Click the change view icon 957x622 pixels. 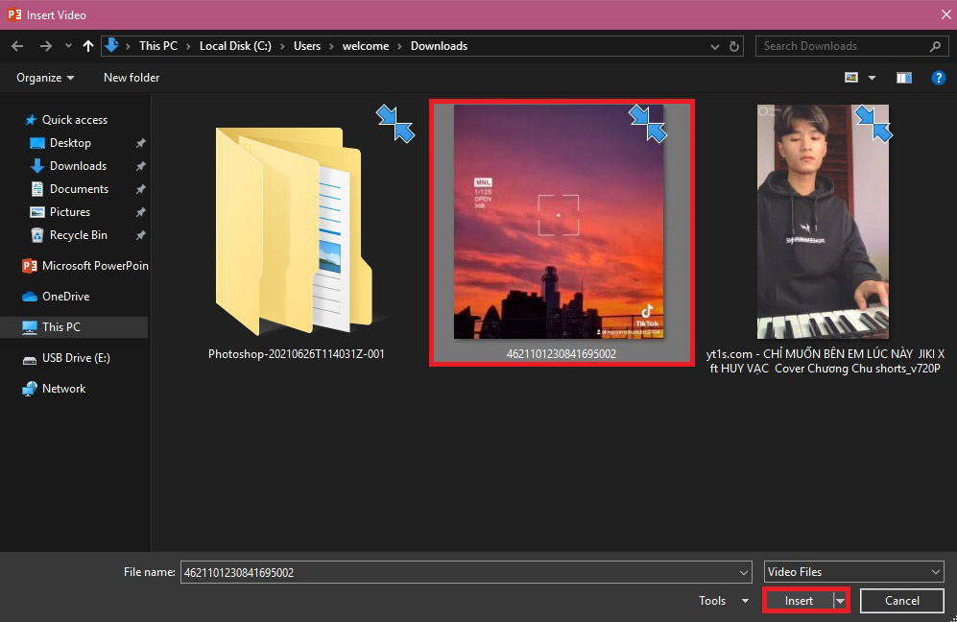click(x=851, y=78)
